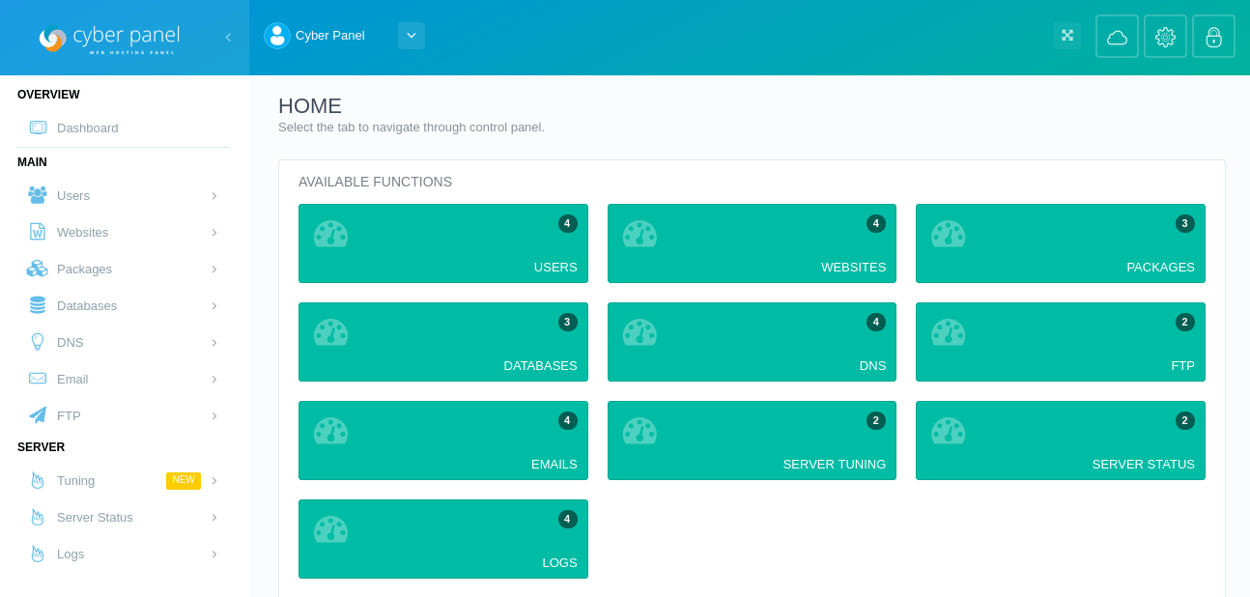Viewport: 1250px width, 597px height.
Task: Click the DNS bulb icon
Action: coord(38,342)
